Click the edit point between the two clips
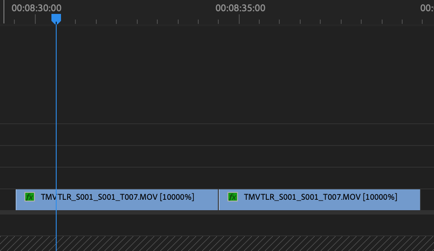 [x=218, y=200]
